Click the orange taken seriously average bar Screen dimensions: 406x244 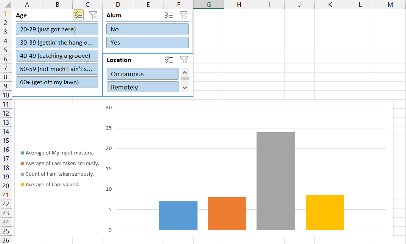(227, 213)
